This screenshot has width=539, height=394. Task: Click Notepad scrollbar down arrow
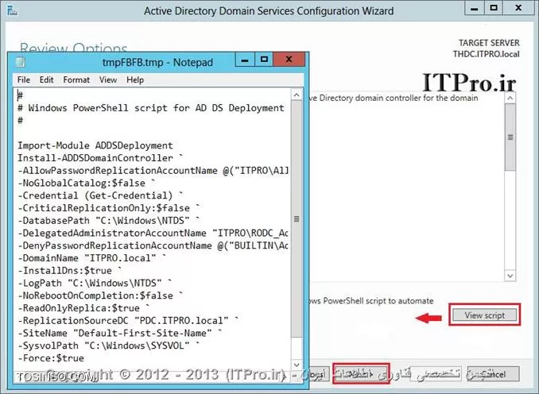[297, 365]
